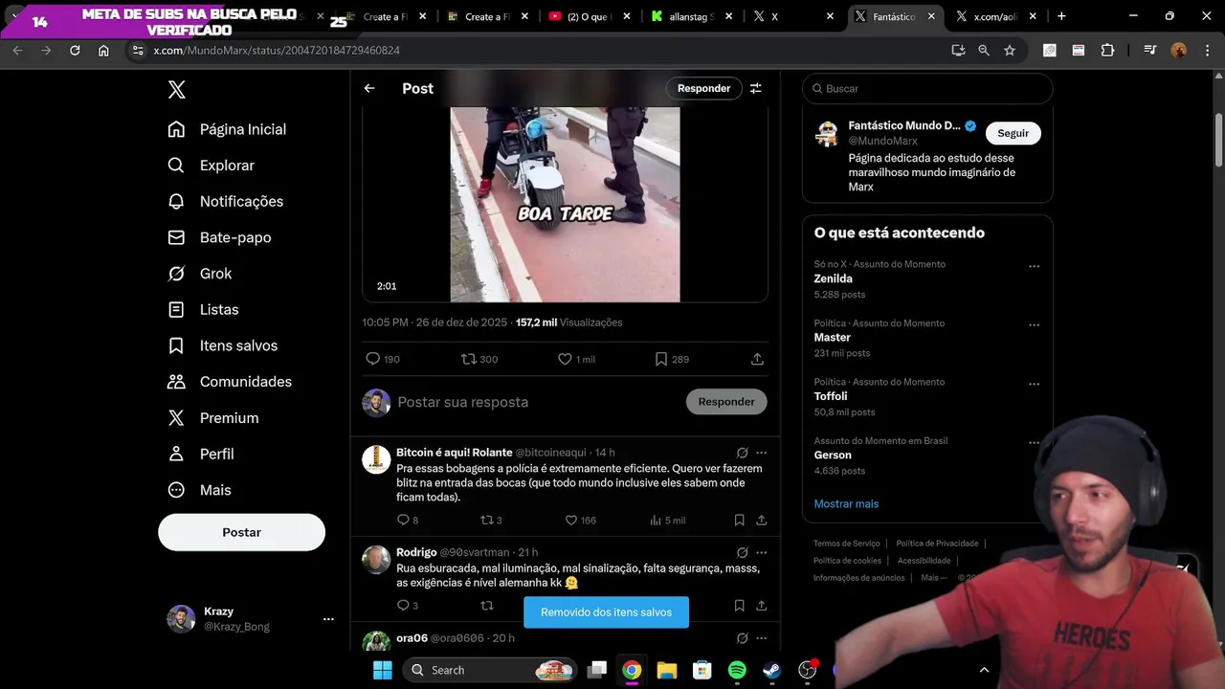Screen dimensions: 1225x689
Task: Click the gray Responder submit button
Action: [726, 402]
